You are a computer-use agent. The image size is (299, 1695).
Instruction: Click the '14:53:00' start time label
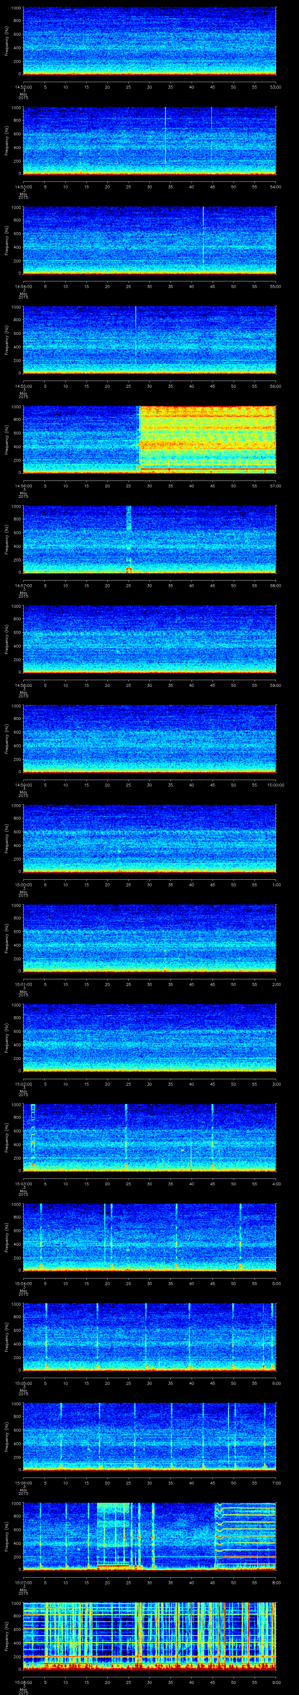(23, 187)
